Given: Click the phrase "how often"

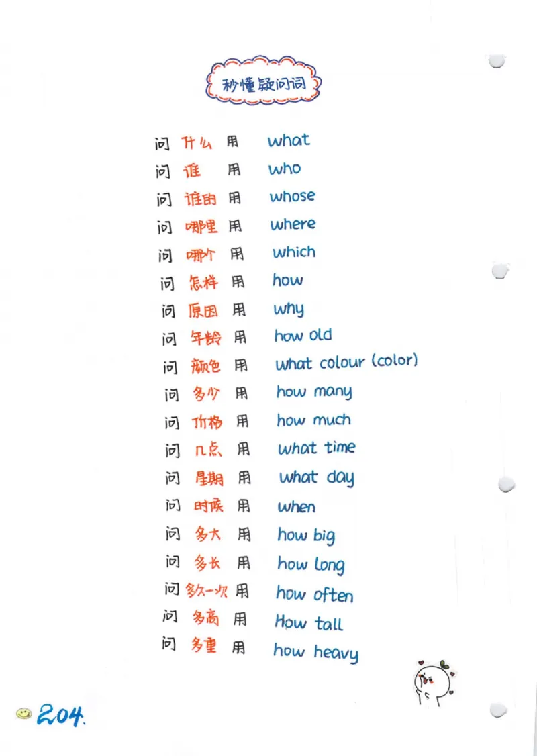Looking at the screenshot, I should pos(314,595).
